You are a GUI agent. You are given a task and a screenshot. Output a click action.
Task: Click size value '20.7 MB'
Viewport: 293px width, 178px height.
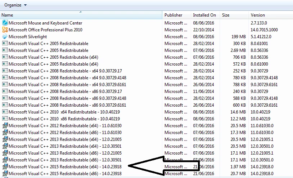pyautogui.click(x=238, y=174)
